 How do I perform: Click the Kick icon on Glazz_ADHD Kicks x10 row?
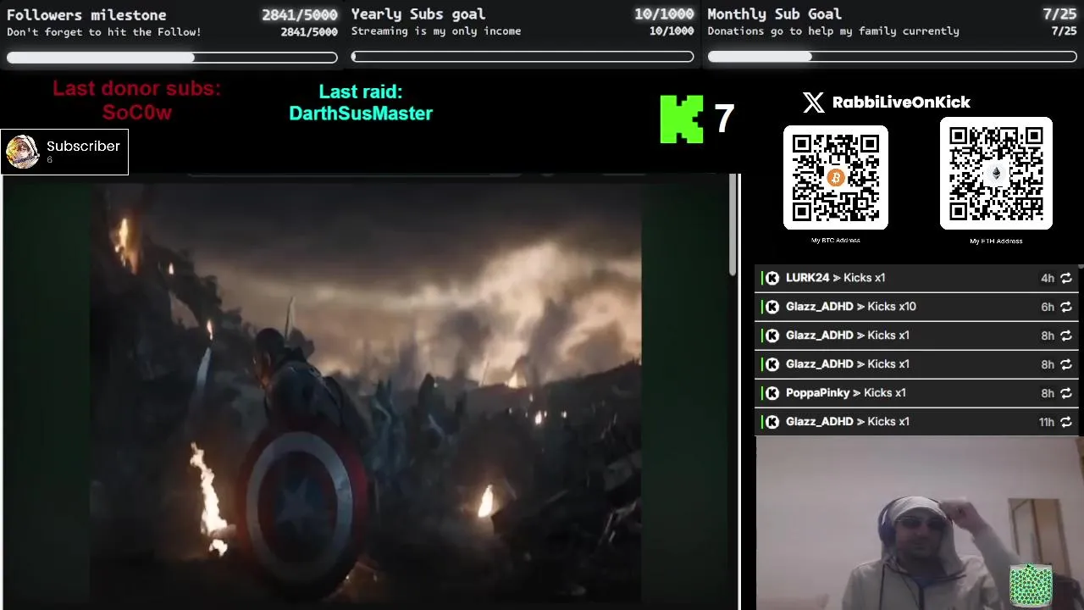[x=772, y=307]
